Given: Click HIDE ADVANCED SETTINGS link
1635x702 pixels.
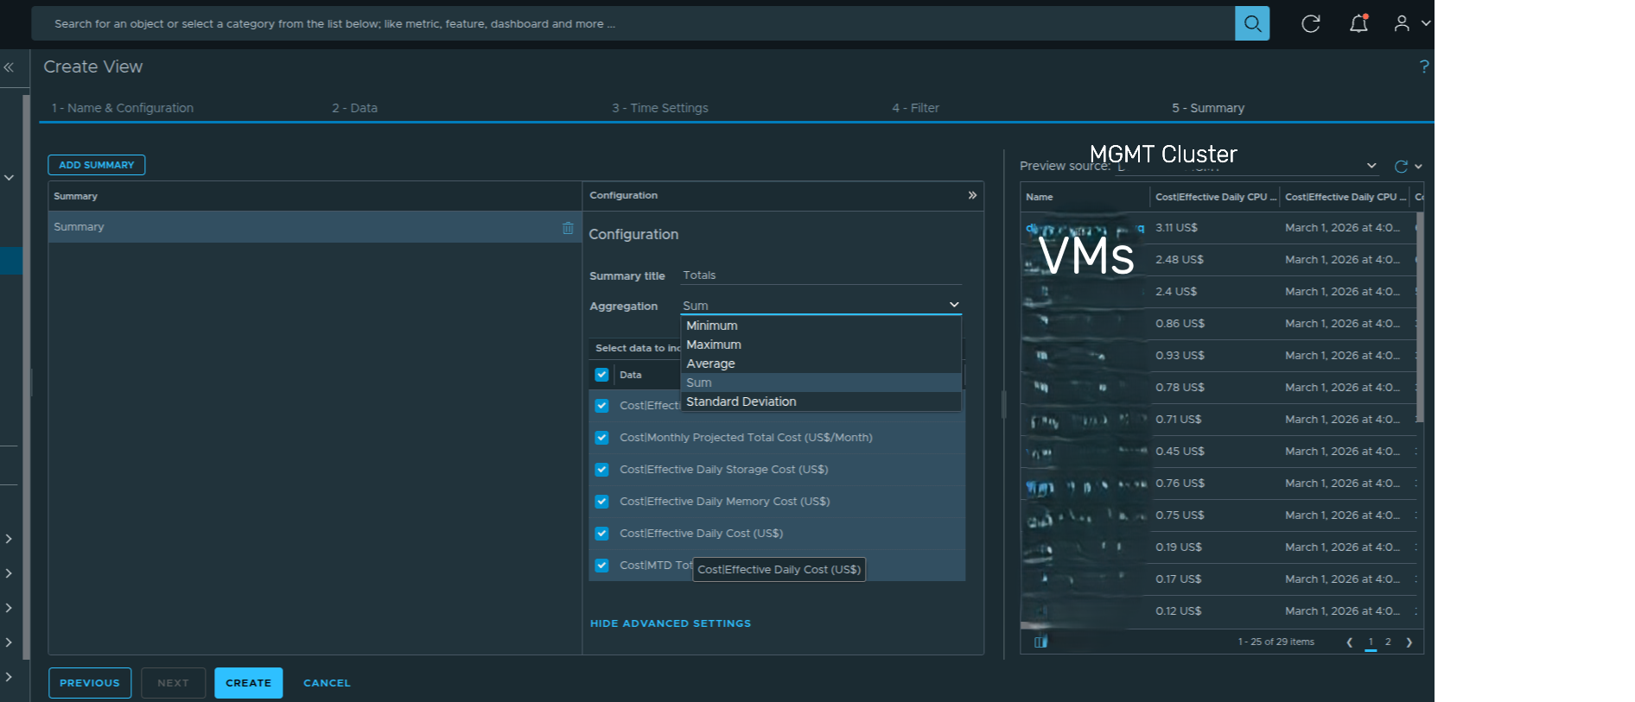Looking at the screenshot, I should click(x=671, y=623).
